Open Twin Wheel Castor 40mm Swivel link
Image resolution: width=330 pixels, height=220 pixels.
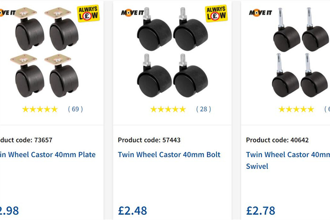click(x=288, y=160)
